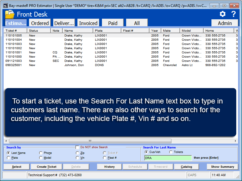Screen dimensions: 242x181
Task: Pick the Vin search radio button
Action: [77, 158]
